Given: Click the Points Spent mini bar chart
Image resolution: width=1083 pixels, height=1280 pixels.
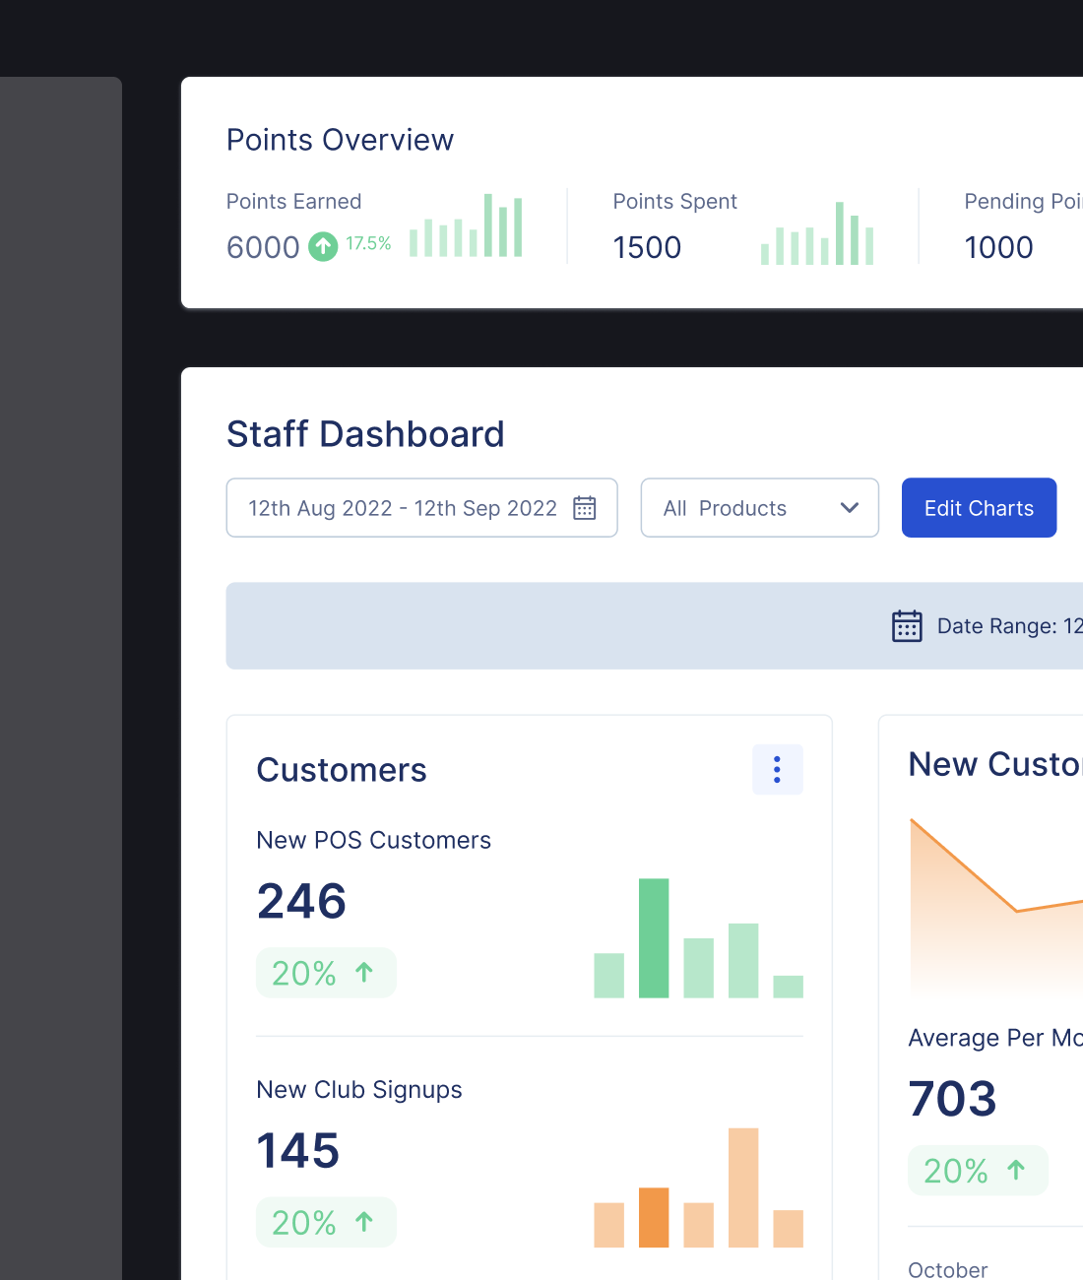Looking at the screenshot, I should click(x=817, y=233).
